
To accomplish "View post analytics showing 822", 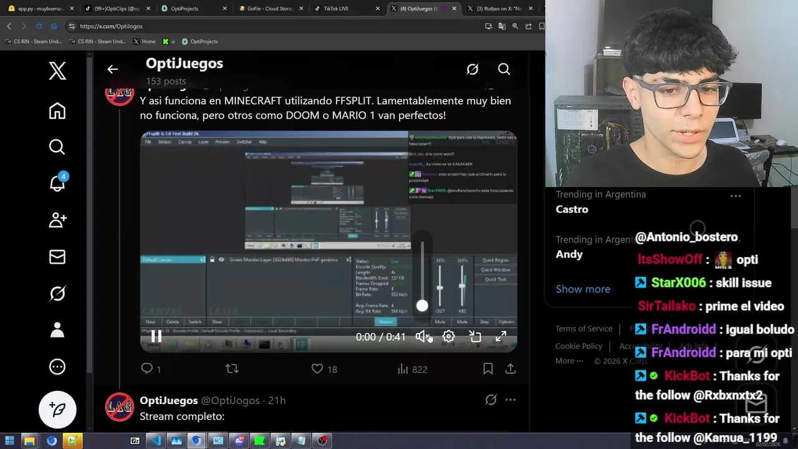I will click(x=412, y=369).
